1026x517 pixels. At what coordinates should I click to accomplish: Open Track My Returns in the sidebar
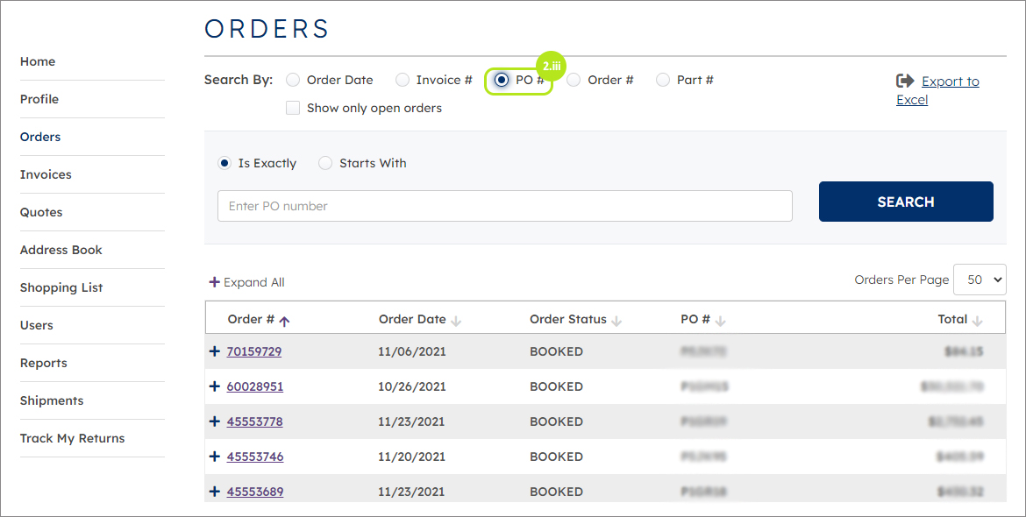pos(72,438)
